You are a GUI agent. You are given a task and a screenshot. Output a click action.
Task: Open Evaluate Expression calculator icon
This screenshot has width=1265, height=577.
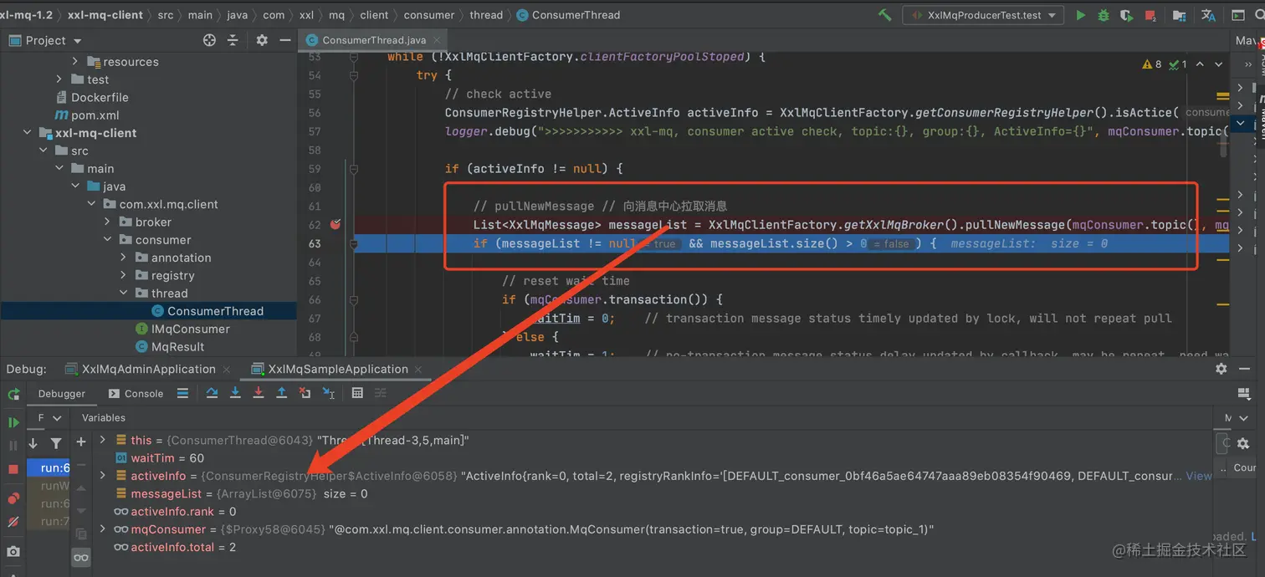click(x=357, y=393)
